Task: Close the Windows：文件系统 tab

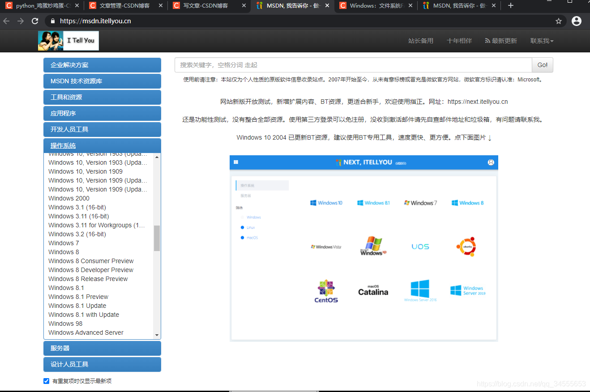Action: pyautogui.click(x=411, y=6)
